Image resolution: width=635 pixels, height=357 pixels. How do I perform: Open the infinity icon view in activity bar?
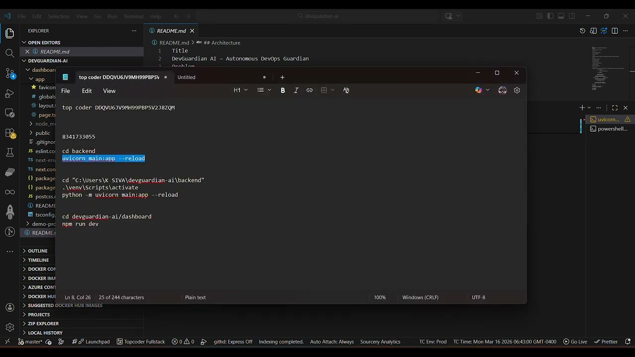click(9, 192)
